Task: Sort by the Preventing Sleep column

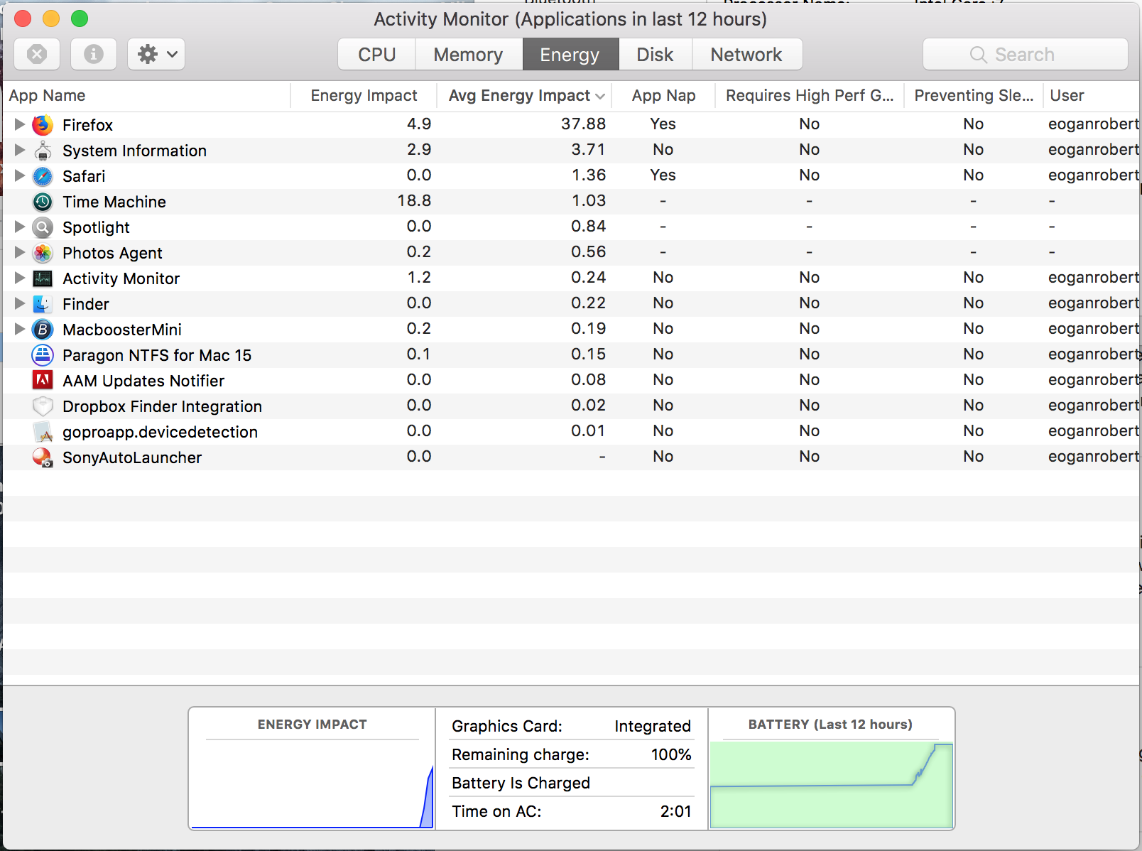Action: click(974, 96)
